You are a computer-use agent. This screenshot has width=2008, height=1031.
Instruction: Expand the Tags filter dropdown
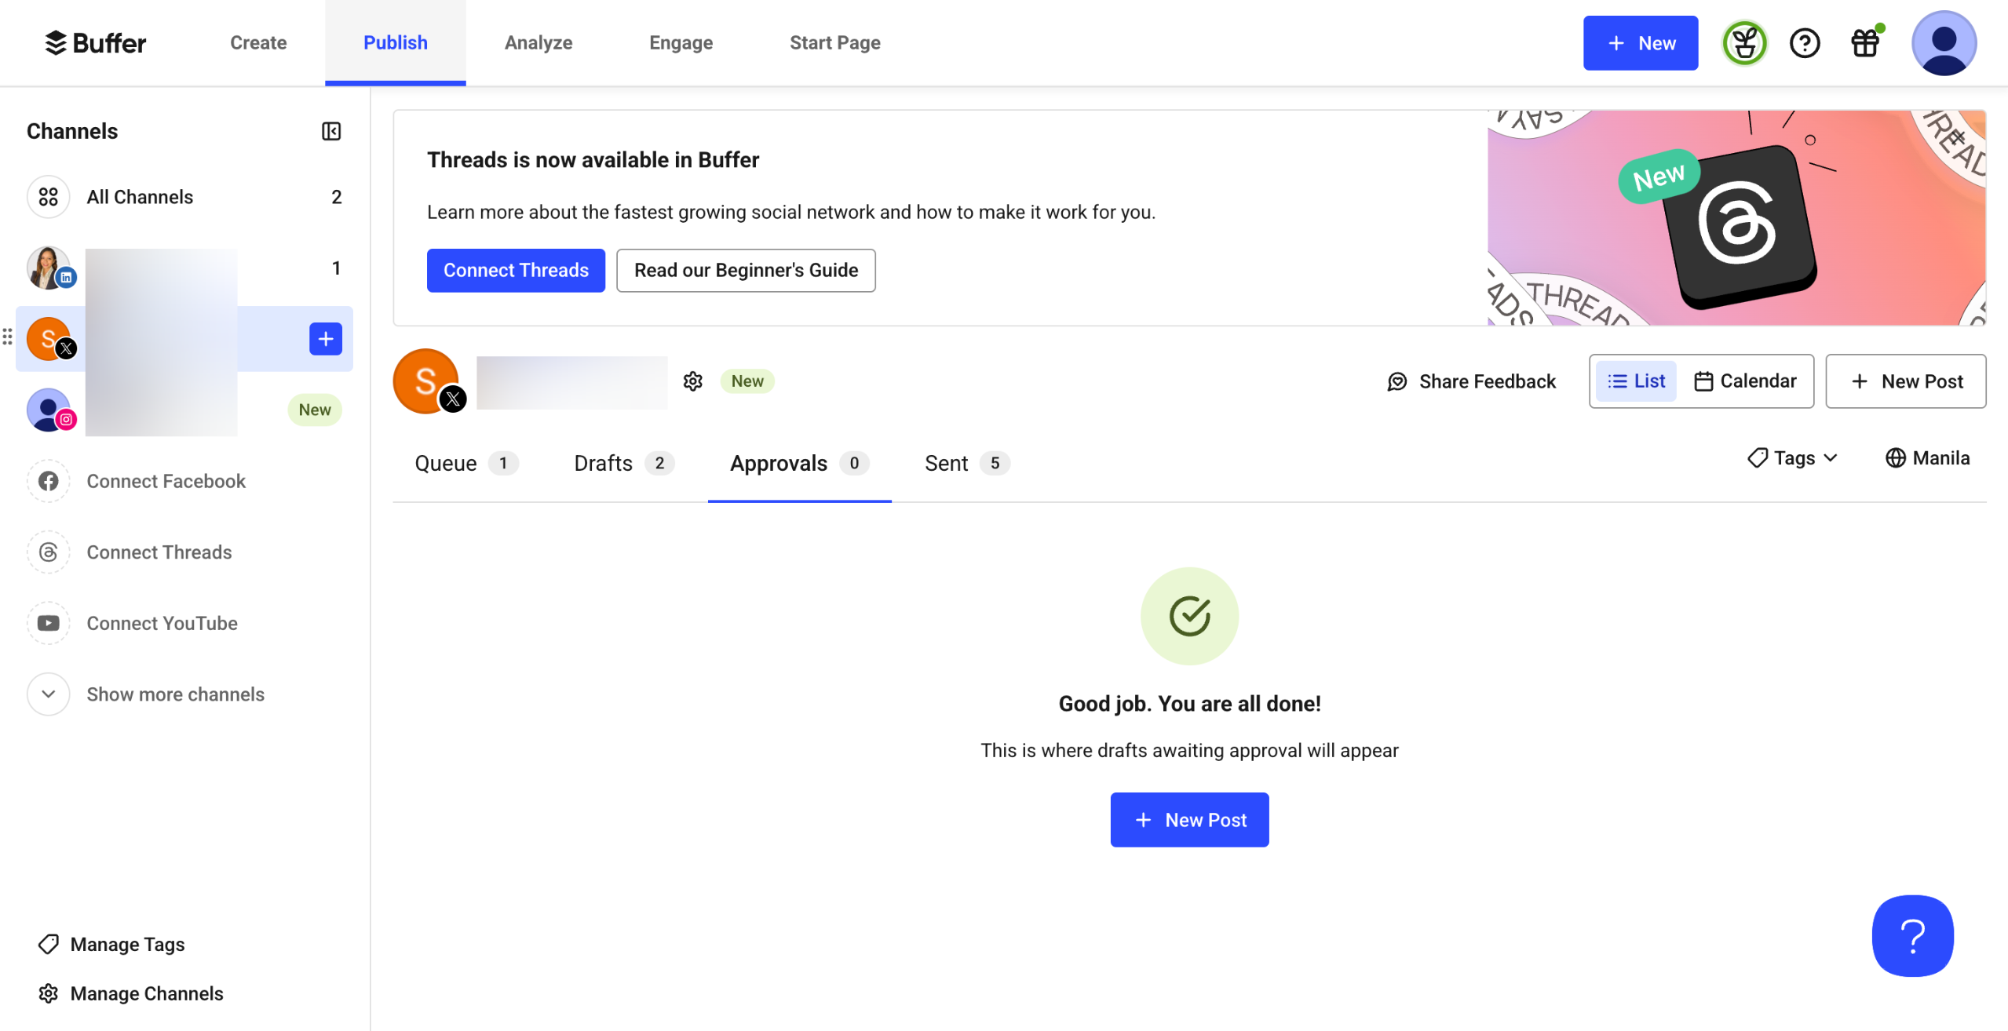[x=1793, y=458]
